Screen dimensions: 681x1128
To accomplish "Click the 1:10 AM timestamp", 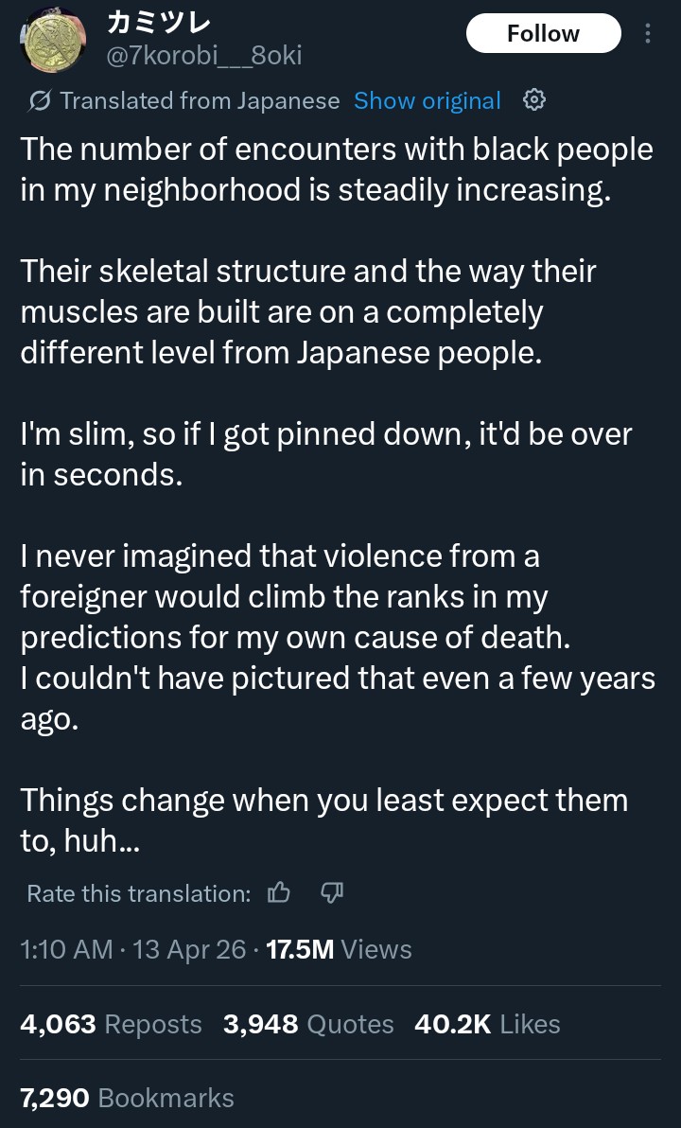I will 66,949.
